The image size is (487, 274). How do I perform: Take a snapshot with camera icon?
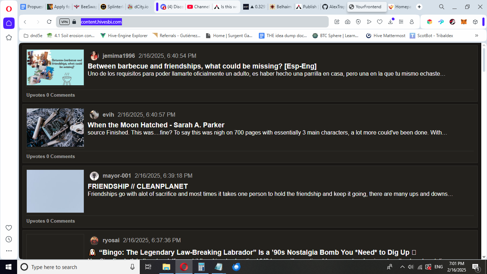(x=348, y=22)
